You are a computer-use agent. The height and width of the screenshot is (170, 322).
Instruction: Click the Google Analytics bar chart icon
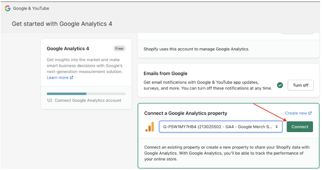(150, 127)
